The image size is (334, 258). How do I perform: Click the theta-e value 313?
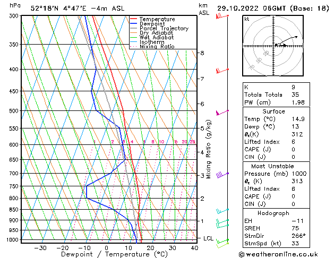[297, 182]
